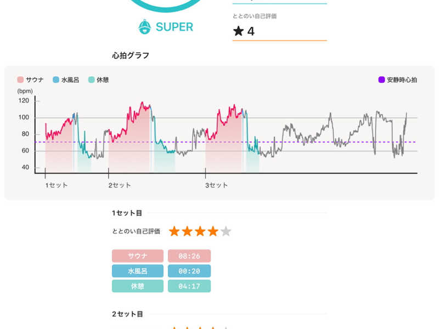This screenshot has width=439, height=329.
Task: Click the sauna duration 08:26 value
Action: pos(189,256)
